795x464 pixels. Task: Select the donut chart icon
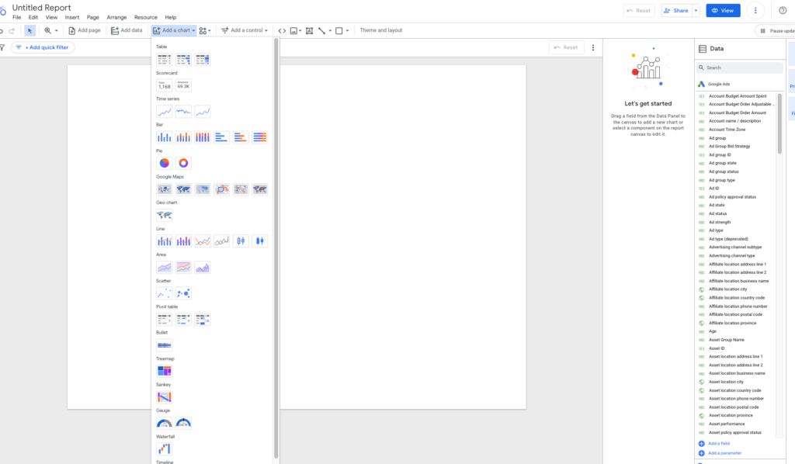183,163
